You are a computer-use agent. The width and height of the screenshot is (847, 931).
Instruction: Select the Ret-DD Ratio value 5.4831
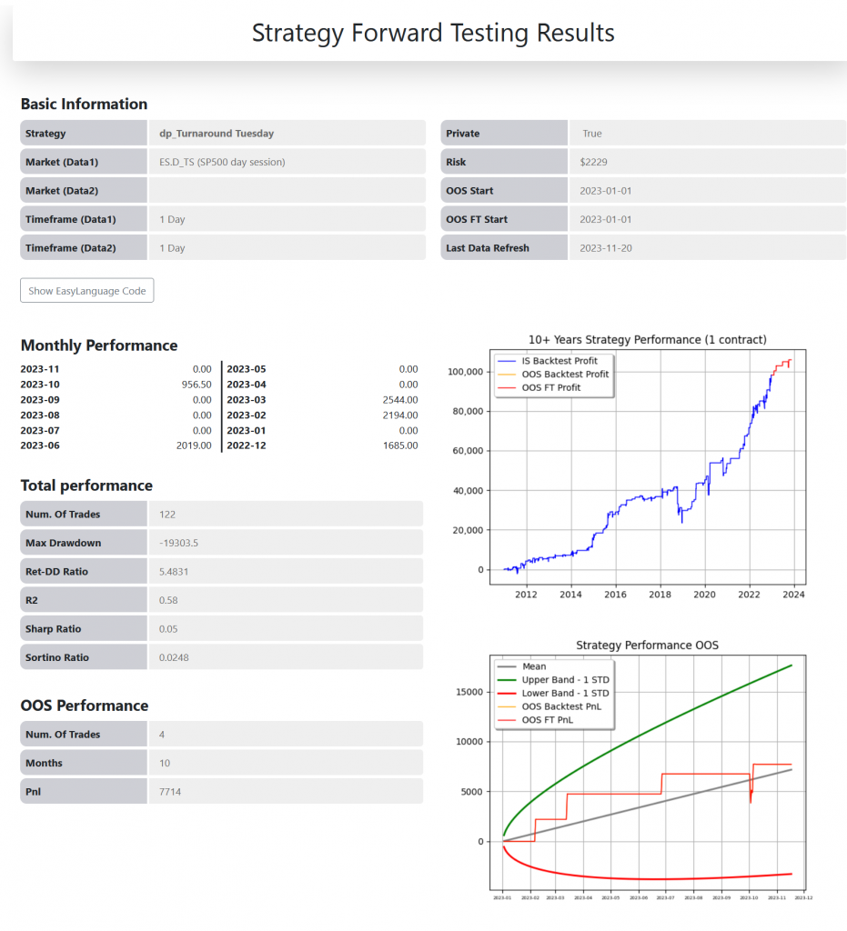175,572
